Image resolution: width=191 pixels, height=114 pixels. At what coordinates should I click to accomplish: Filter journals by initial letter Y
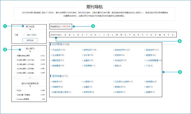[x=168, y=35]
